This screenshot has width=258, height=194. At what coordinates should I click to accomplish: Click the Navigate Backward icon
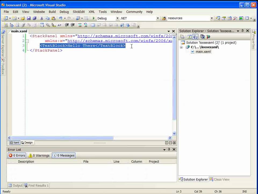(x=78, y=18)
